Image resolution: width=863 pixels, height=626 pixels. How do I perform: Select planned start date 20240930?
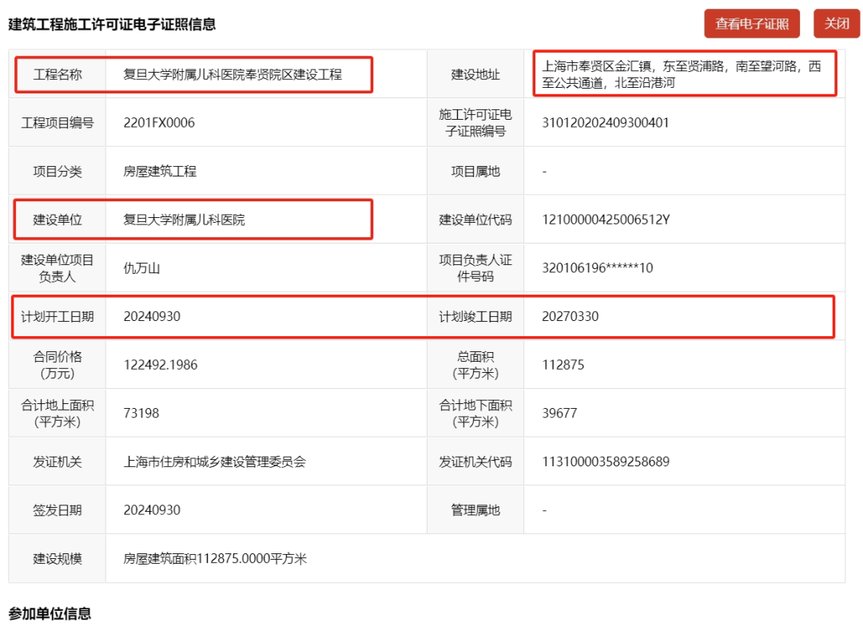[x=152, y=316]
